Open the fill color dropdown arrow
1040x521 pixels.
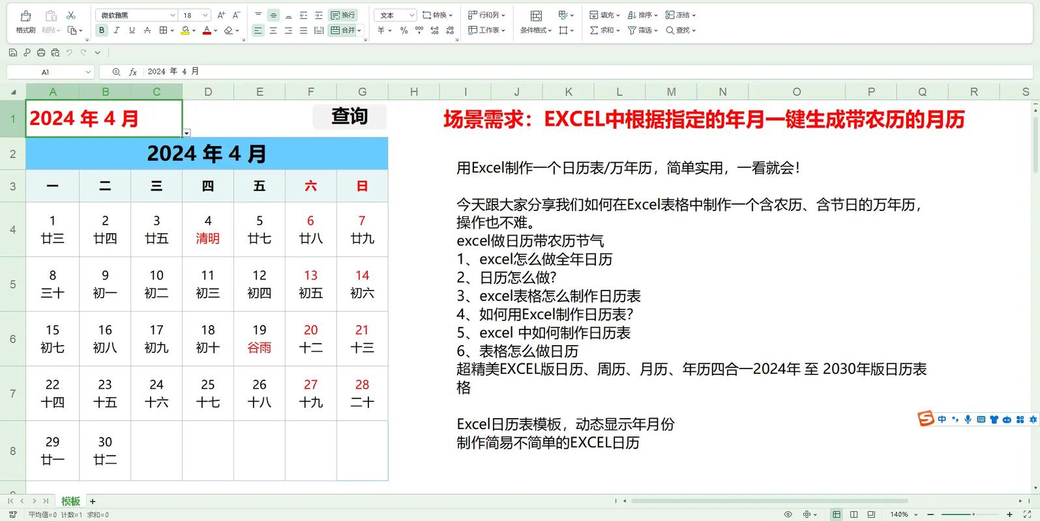(195, 31)
